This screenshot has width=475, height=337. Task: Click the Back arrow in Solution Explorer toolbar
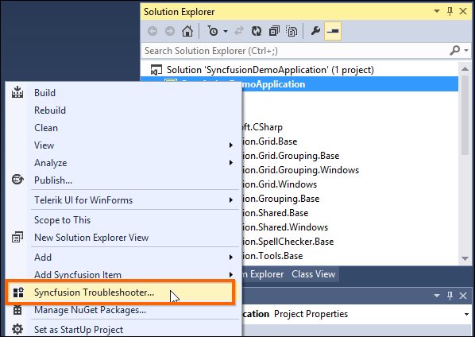pyautogui.click(x=153, y=31)
